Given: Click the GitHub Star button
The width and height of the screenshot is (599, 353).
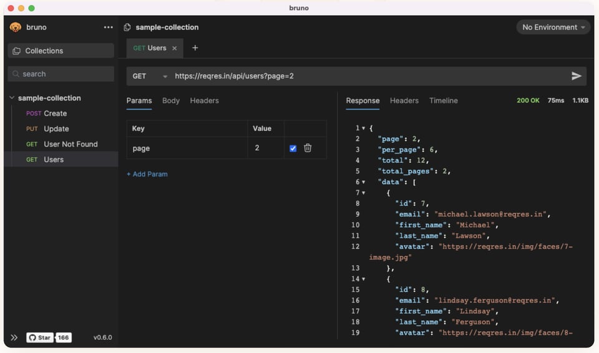Looking at the screenshot, I should click(x=40, y=337).
